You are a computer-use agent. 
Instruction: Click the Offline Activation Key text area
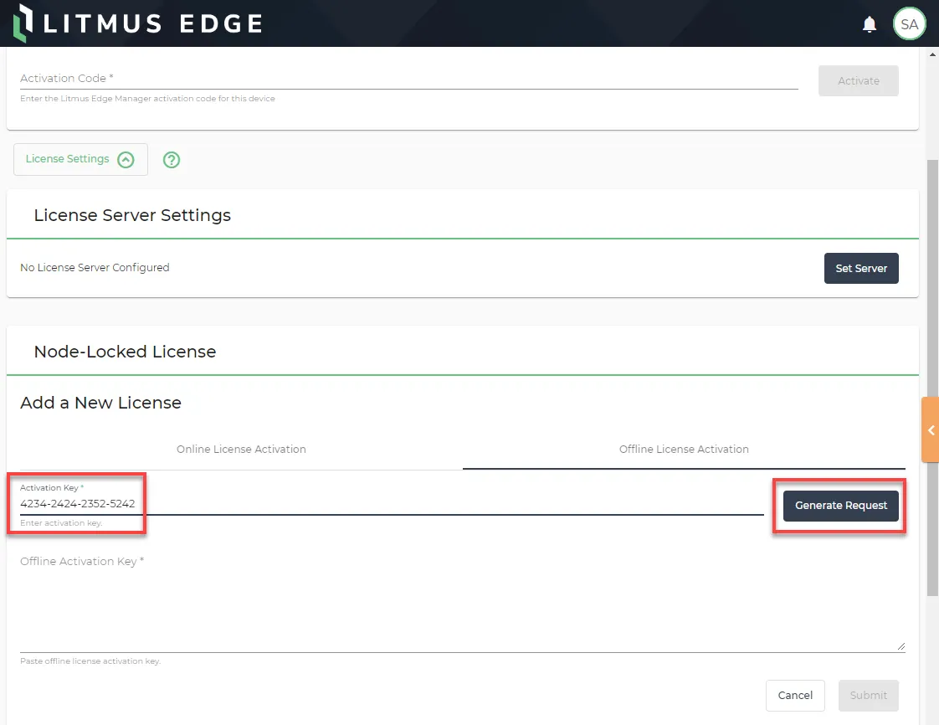pyautogui.click(x=462, y=605)
